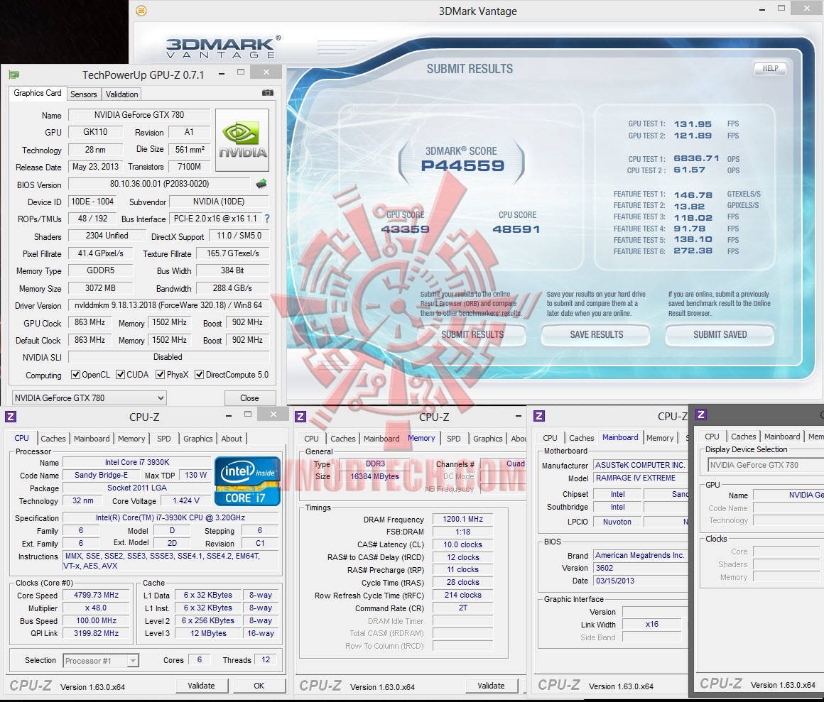The height and width of the screenshot is (702, 824).
Task: Select Mainboard tab in third CPU-Z window
Action: tap(620, 437)
